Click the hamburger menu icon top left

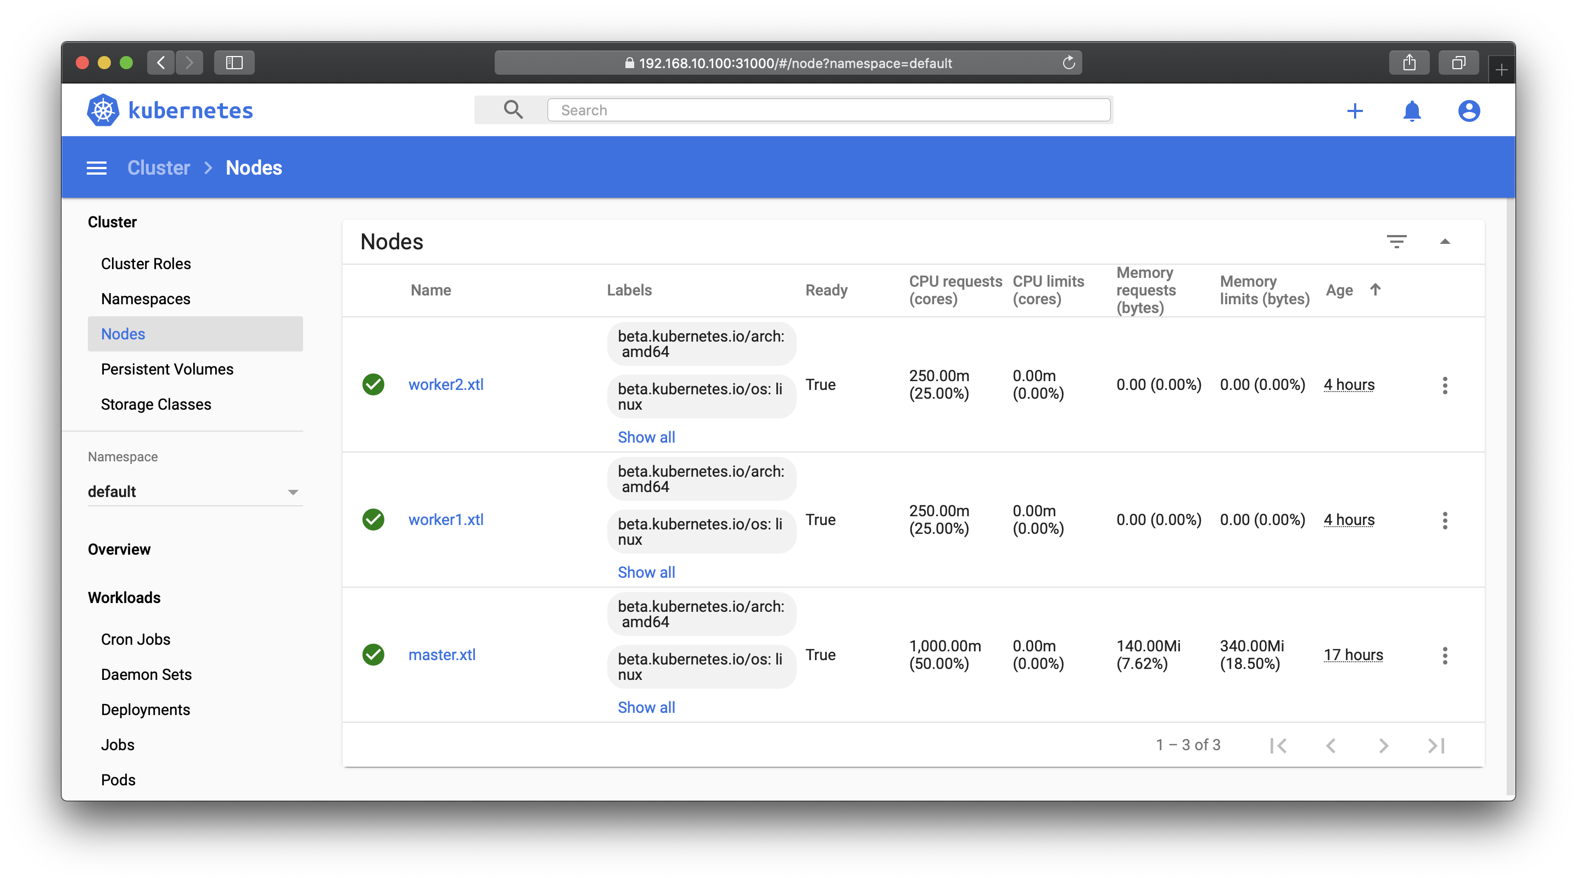tap(97, 168)
